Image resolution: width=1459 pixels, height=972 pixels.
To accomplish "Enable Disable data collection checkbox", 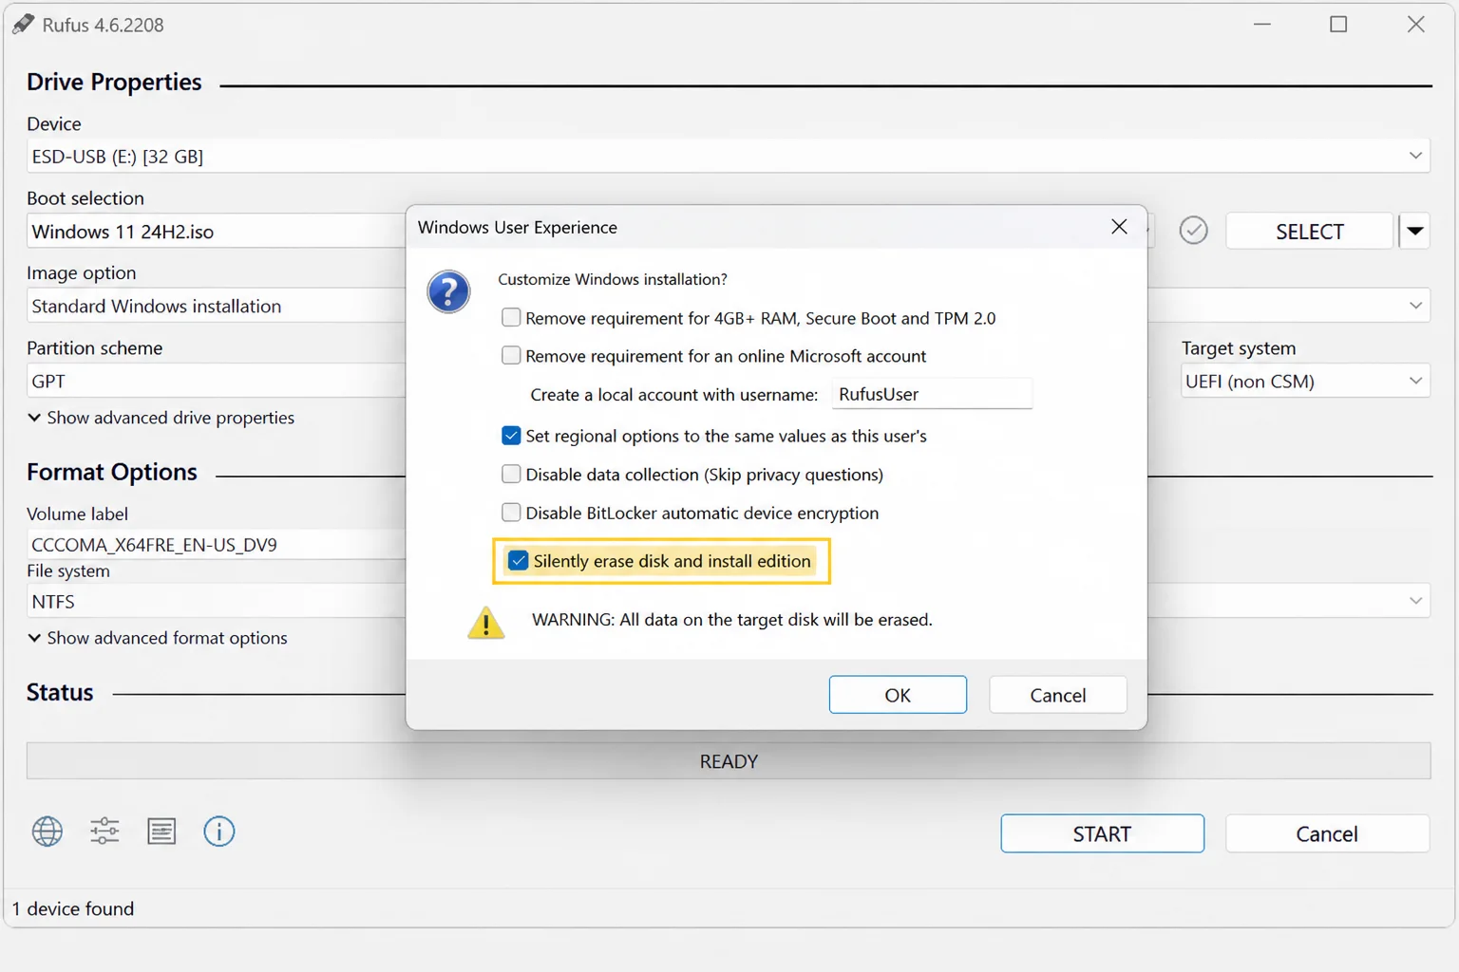I will 511,475.
